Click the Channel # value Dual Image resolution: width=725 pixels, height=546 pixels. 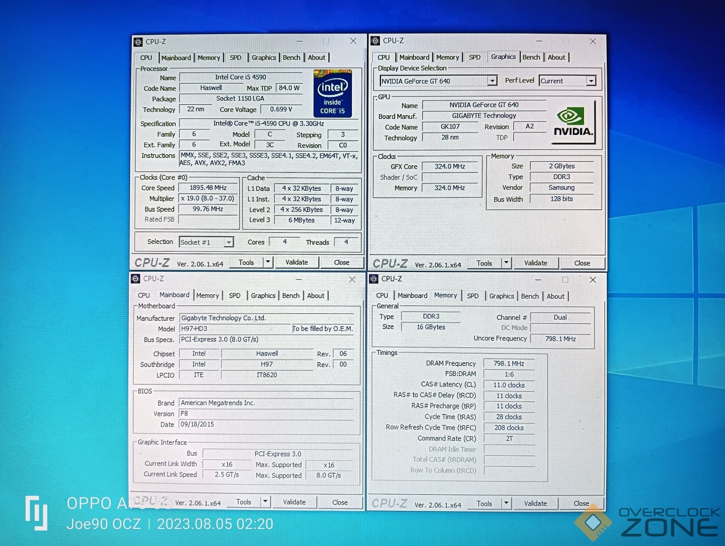pos(560,318)
